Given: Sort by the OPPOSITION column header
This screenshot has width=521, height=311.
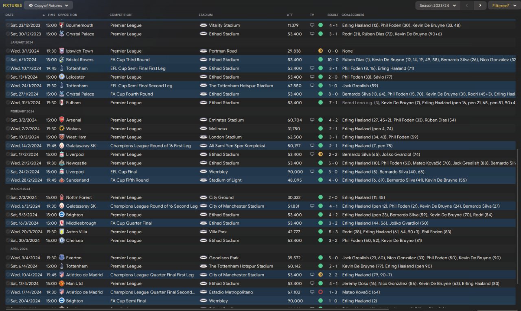Looking at the screenshot, I should [x=68, y=15].
